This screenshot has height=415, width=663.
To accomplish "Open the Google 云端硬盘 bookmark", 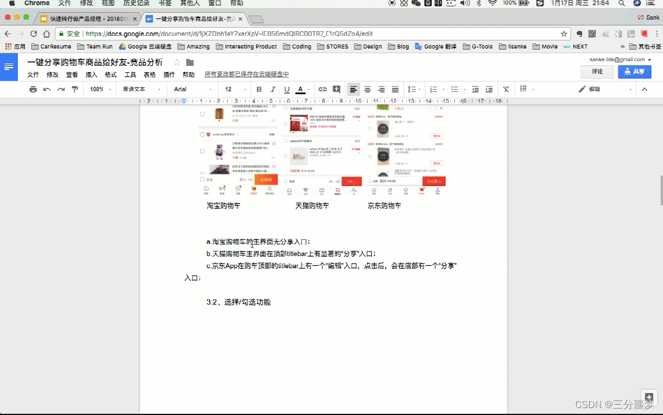I will [145, 46].
